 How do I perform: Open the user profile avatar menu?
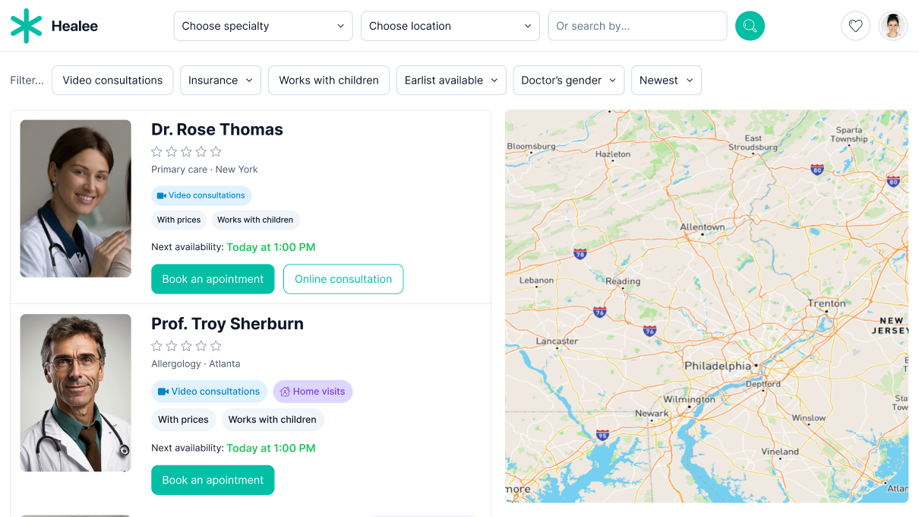(x=893, y=26)
